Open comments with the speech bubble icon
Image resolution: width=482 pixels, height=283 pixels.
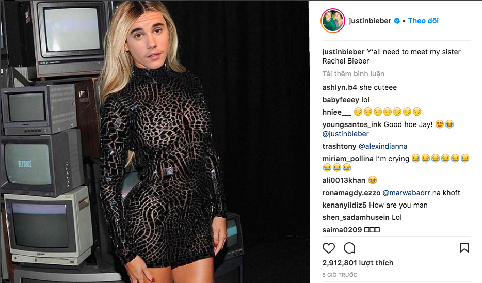[349, 248]
